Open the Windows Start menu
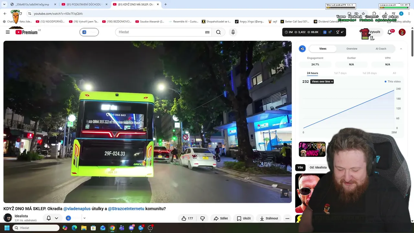The height and width of the screenshot is (233, 414). click(7, 228)
